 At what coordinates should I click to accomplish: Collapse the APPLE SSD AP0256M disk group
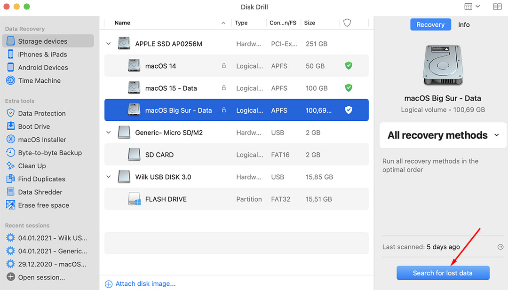tap(109, 43)
